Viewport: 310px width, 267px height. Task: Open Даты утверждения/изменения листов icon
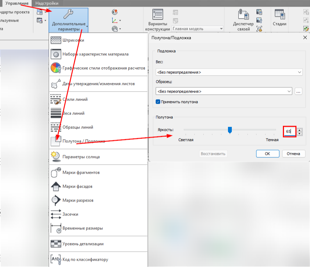click(56, 84)
